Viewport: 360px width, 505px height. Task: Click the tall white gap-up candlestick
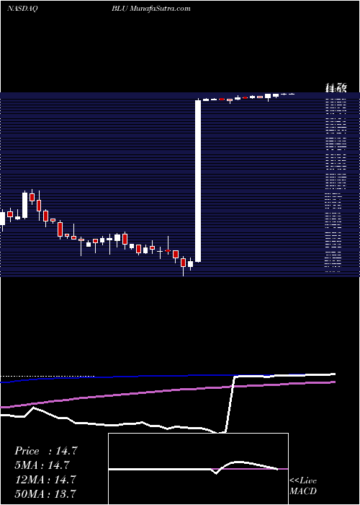pyautogui.click(x=198, y=181)
